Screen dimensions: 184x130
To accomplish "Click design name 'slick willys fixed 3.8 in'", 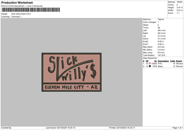I will [x=21, y=14].
